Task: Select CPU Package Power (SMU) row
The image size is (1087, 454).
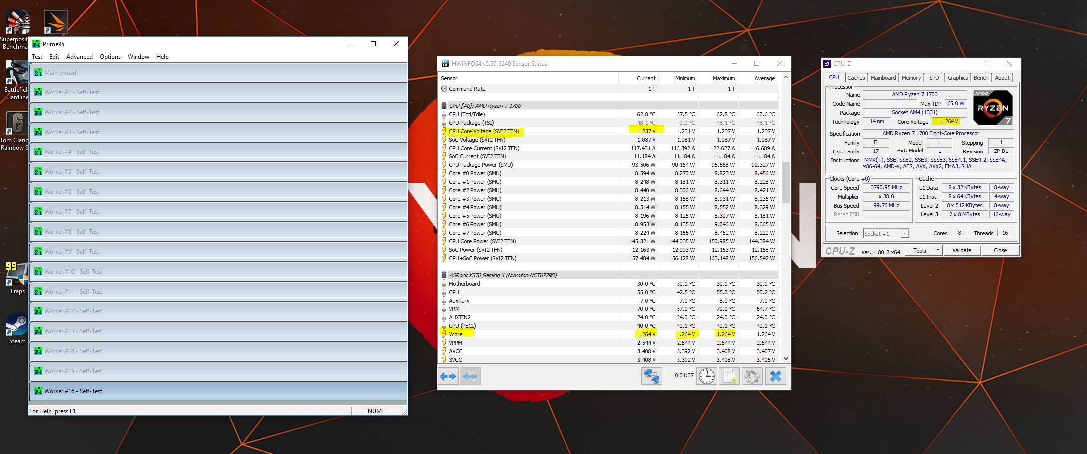Action: point(608,165)
